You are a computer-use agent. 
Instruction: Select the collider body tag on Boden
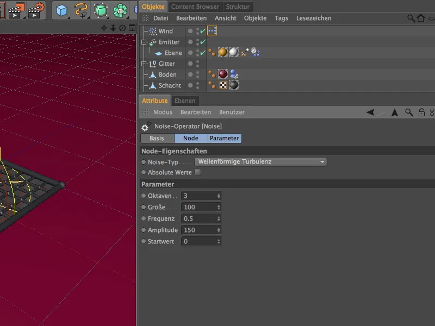click(x=234, y=74)
